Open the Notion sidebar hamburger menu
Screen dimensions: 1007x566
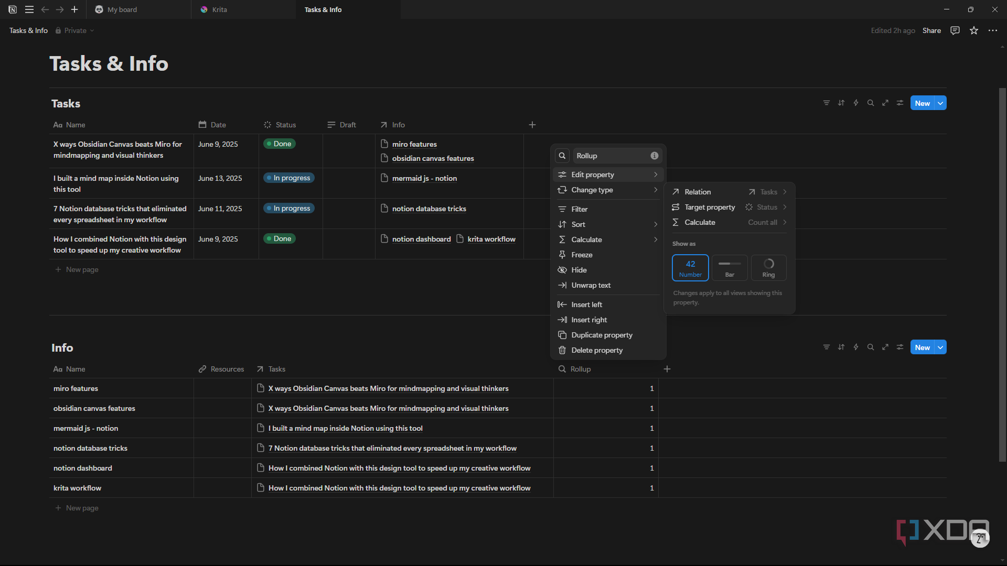[x=29, y=9]
